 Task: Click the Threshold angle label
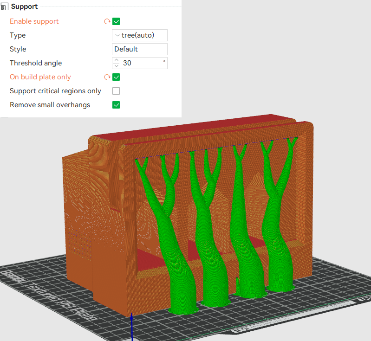36,63
